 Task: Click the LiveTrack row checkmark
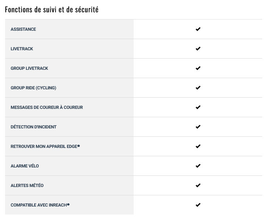[198, 48]
